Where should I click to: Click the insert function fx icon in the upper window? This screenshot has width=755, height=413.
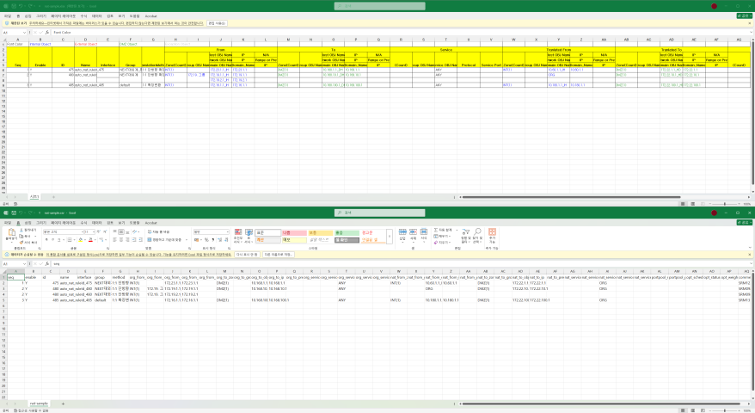[46, 33]
